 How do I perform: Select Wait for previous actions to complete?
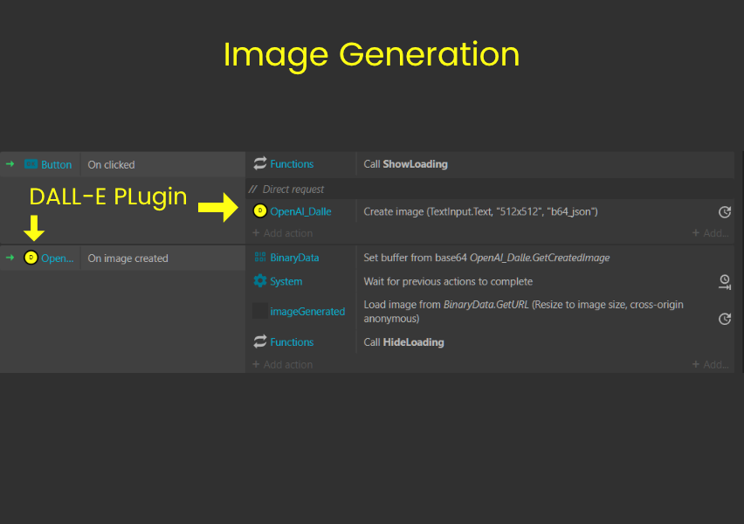point(447,281)
